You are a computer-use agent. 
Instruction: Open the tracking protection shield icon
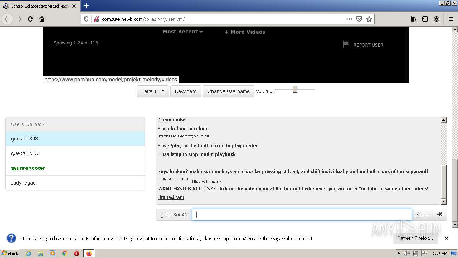(x=86, y=19)
